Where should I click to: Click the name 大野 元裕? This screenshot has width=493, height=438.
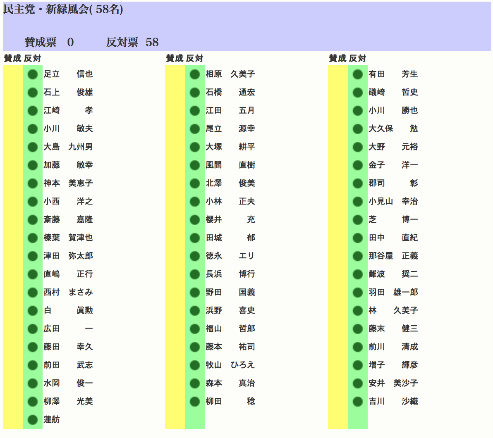[393, 147]
